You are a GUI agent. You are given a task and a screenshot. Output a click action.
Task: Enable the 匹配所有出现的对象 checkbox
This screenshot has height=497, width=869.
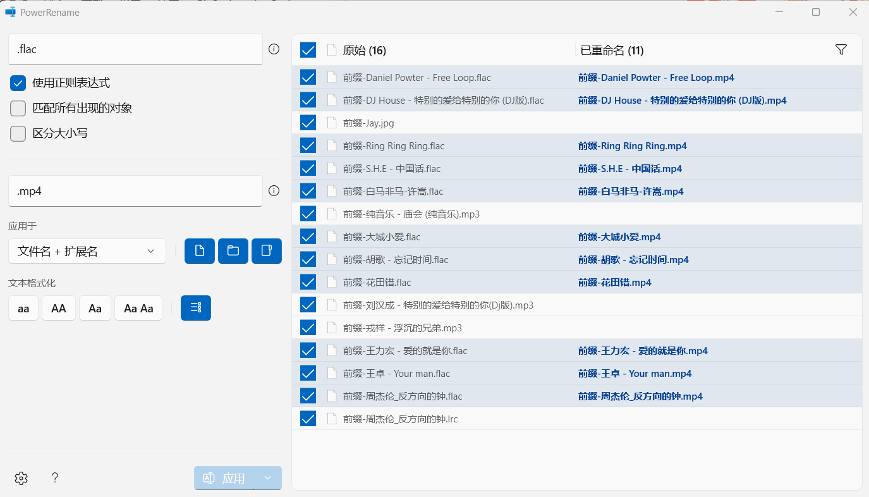pyautogui.click(x=18, y=108)
